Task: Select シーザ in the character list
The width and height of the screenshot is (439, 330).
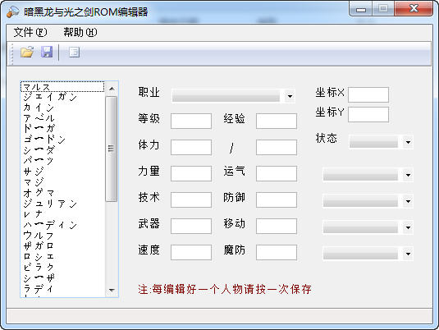Action: (x=62, y=278)
